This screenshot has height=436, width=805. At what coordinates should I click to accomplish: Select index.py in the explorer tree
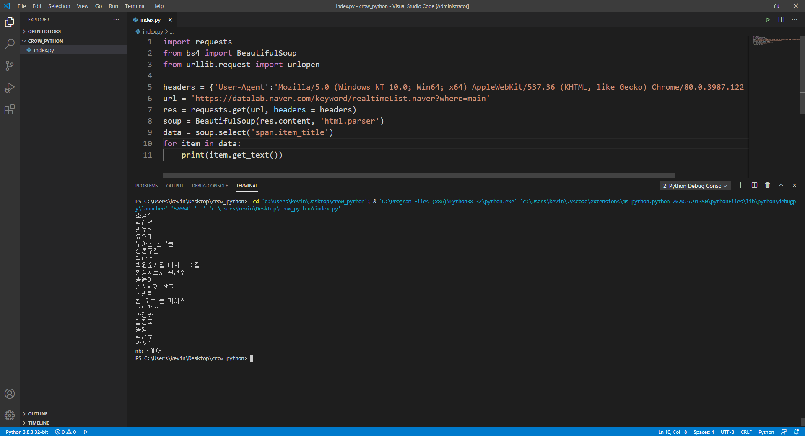[73, 50]
